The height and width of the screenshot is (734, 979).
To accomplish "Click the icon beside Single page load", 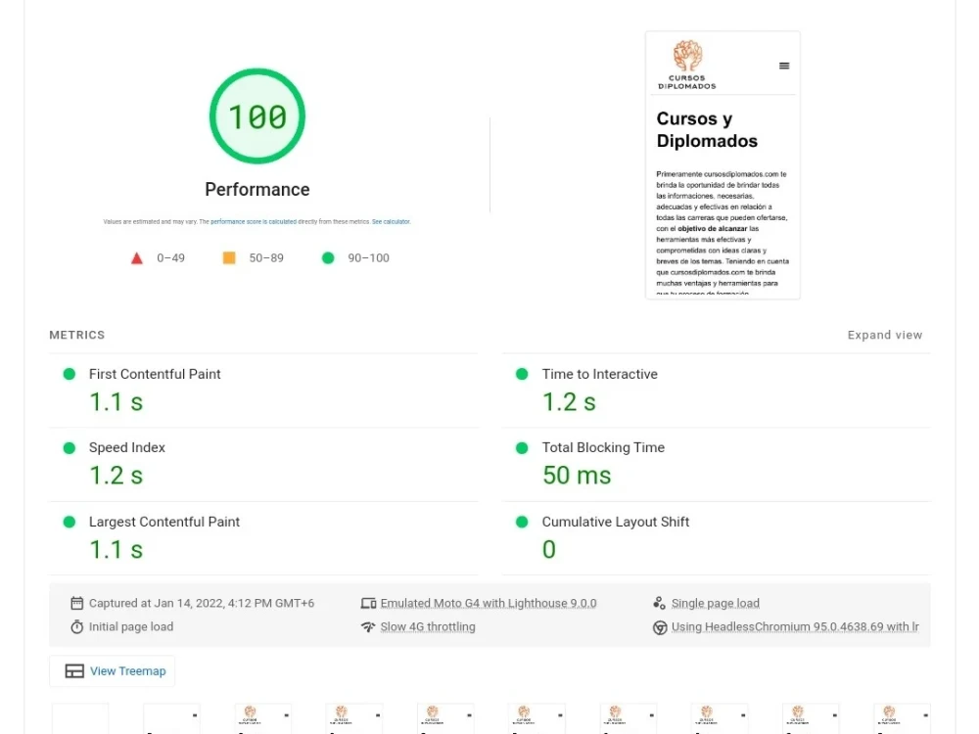I will pos(659,603).
